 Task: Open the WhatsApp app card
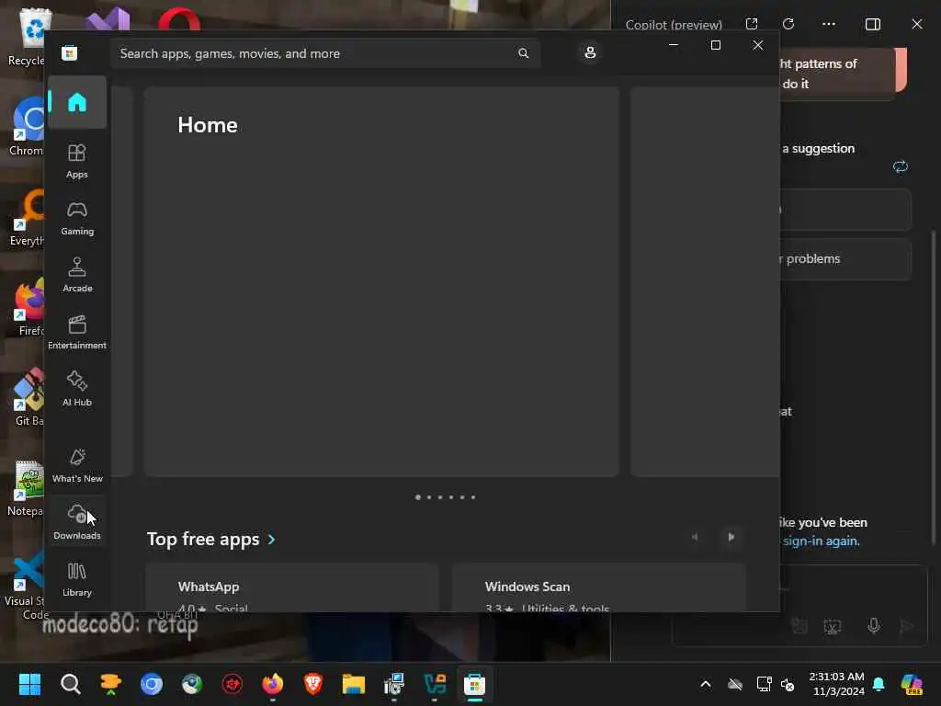(291, 588)
